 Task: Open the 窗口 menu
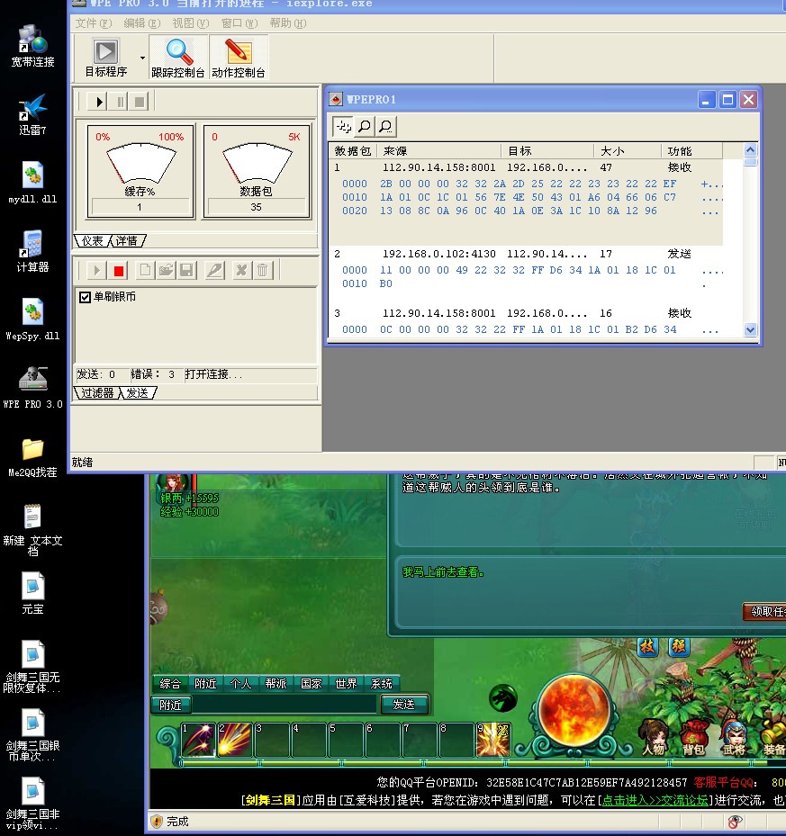pyautogui.click(x=239, y=23)
